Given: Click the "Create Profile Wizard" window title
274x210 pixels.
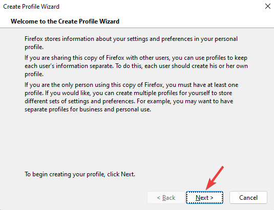Looking at the screenshot, I should coord(31,7).
